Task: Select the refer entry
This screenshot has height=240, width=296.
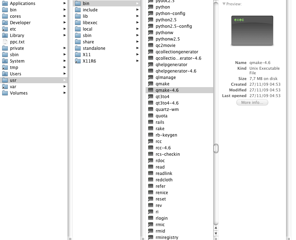Action: (x=161, y=186)
